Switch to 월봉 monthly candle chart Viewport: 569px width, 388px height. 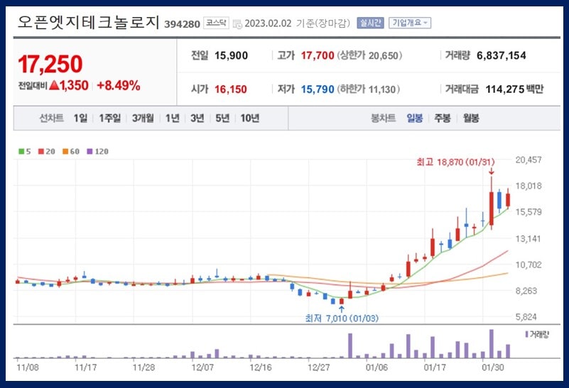(x=471, y=118)
